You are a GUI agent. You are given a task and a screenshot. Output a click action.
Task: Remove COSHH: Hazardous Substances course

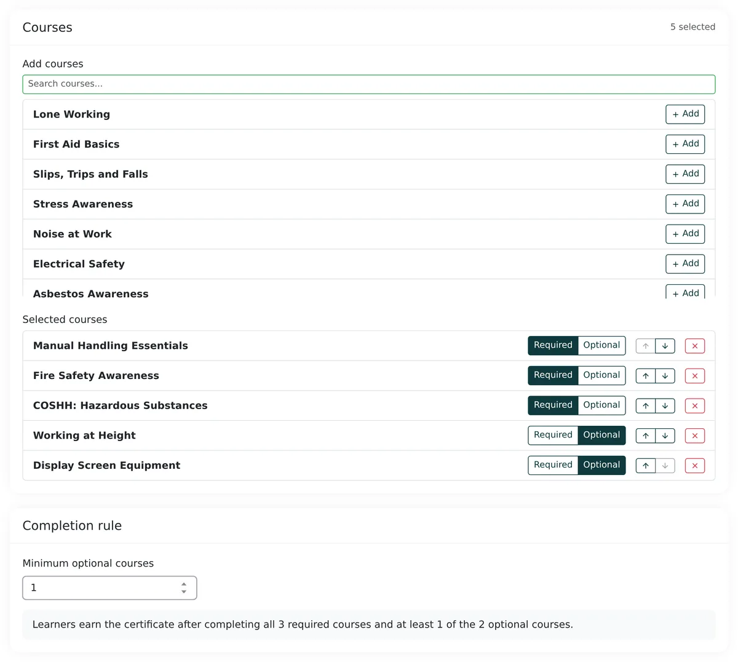695,406
